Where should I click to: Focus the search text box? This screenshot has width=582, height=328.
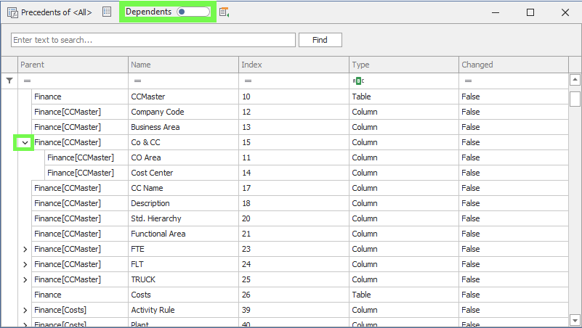(153, 40)
